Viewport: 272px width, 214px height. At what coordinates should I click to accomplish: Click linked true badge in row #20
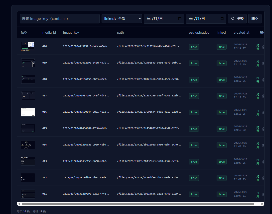(222, 47)
